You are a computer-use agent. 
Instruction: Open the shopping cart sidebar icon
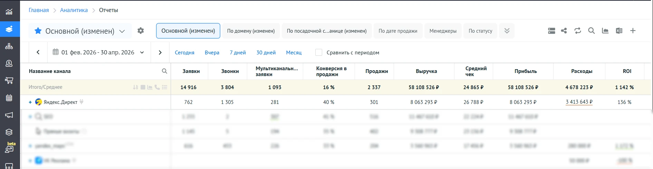[x=9, y=81]
